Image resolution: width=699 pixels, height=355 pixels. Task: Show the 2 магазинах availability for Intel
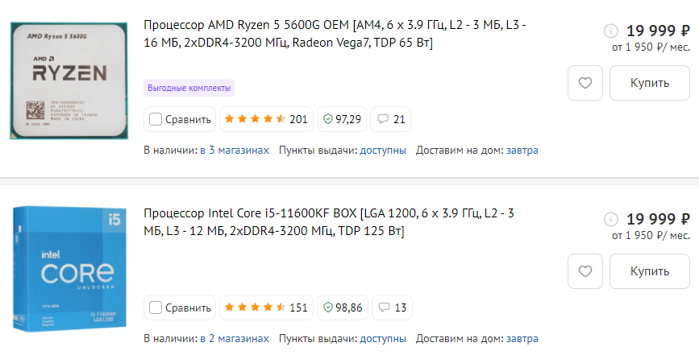click(x=238, y=338)
